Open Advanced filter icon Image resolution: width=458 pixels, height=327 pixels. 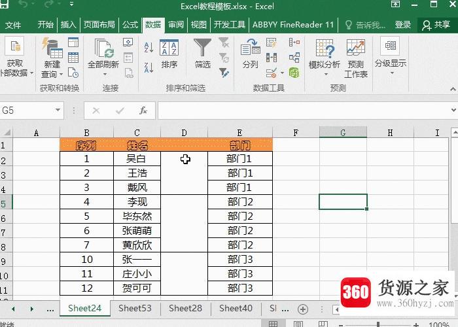[x=224, y=73]
